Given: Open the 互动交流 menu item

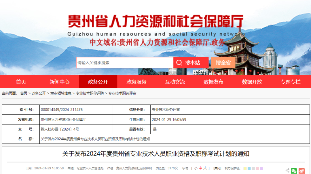Looking at the screenshot, I should pos(176,82).
